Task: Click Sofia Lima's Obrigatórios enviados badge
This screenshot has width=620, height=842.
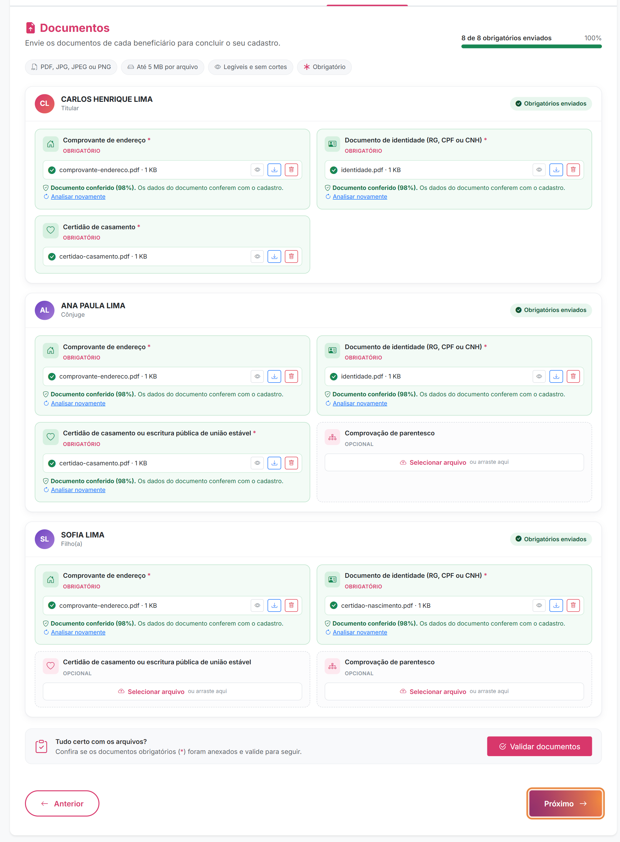Action: click(x=551, y=539)
